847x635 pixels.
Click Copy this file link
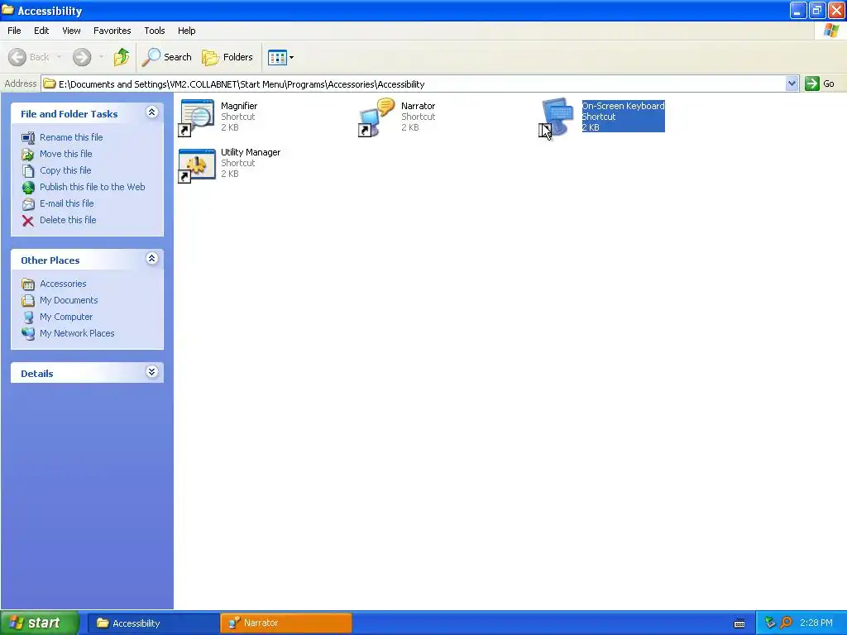pyautogui.click(x=65, y=170)
